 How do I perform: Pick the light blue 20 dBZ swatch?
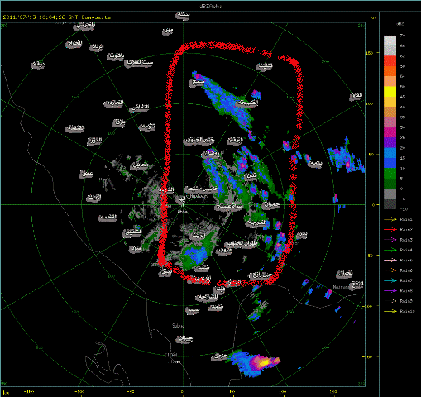[390, 153]
